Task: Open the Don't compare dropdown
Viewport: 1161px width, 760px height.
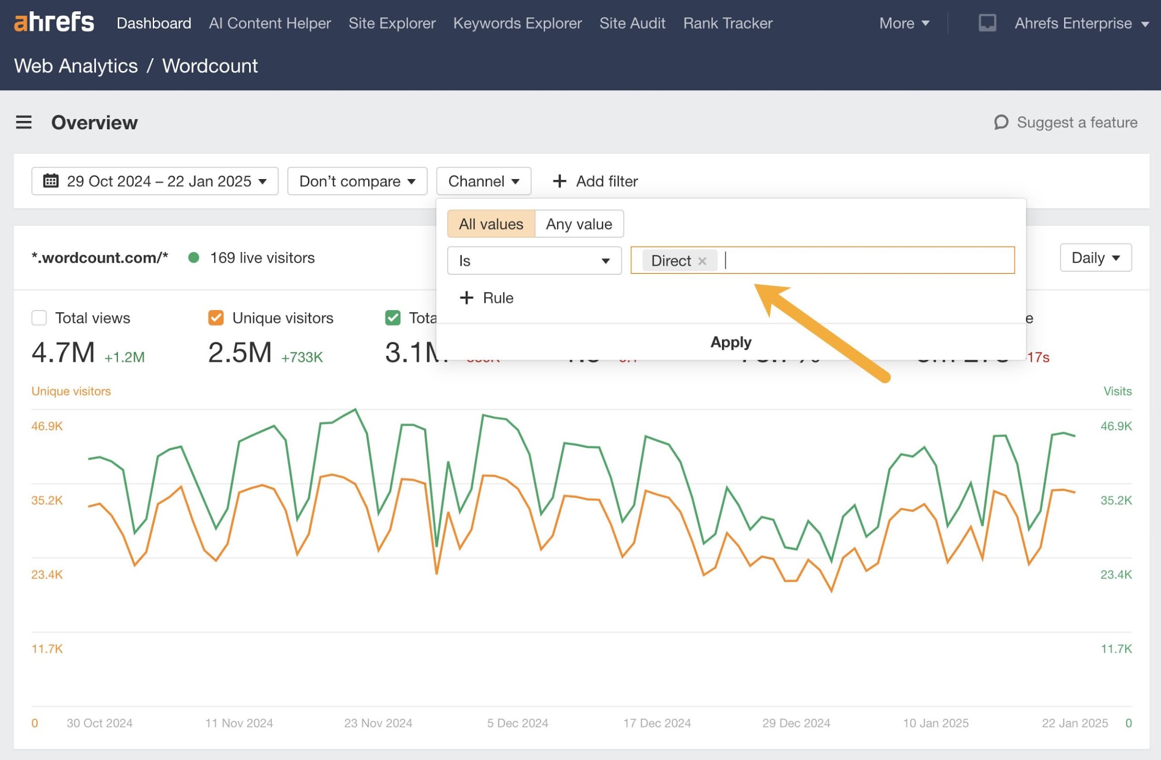Action: 357,181
